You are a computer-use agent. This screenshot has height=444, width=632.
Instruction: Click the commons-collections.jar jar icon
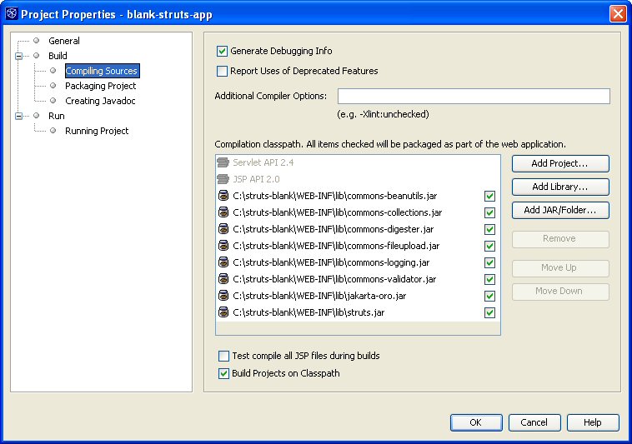(223, 212)
